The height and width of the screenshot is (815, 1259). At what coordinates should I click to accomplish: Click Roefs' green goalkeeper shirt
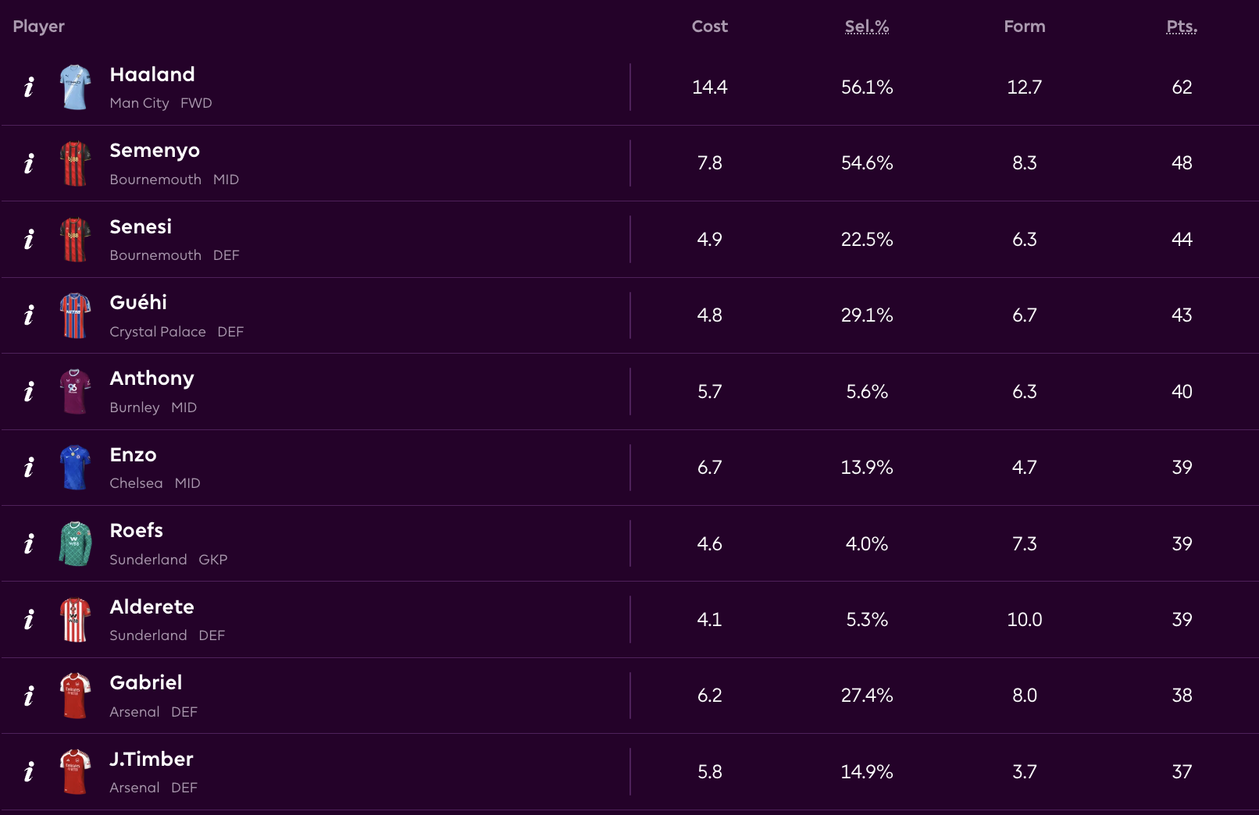[75, 543]
